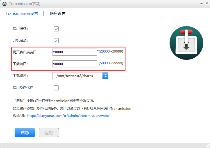Minimize the Transmission下载 window

(202, 3)
